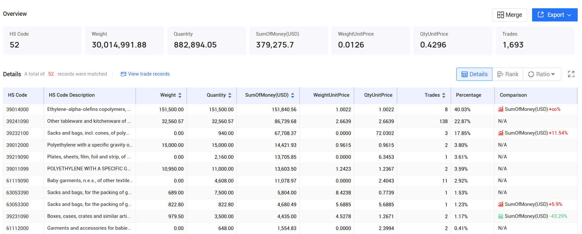Screen dimensions: 582x234
Task: Open the Ratio dropdown
Action: tap(542, 74)
